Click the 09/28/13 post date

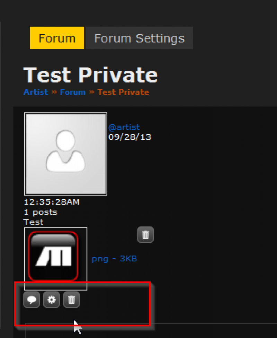click(130, 137)
